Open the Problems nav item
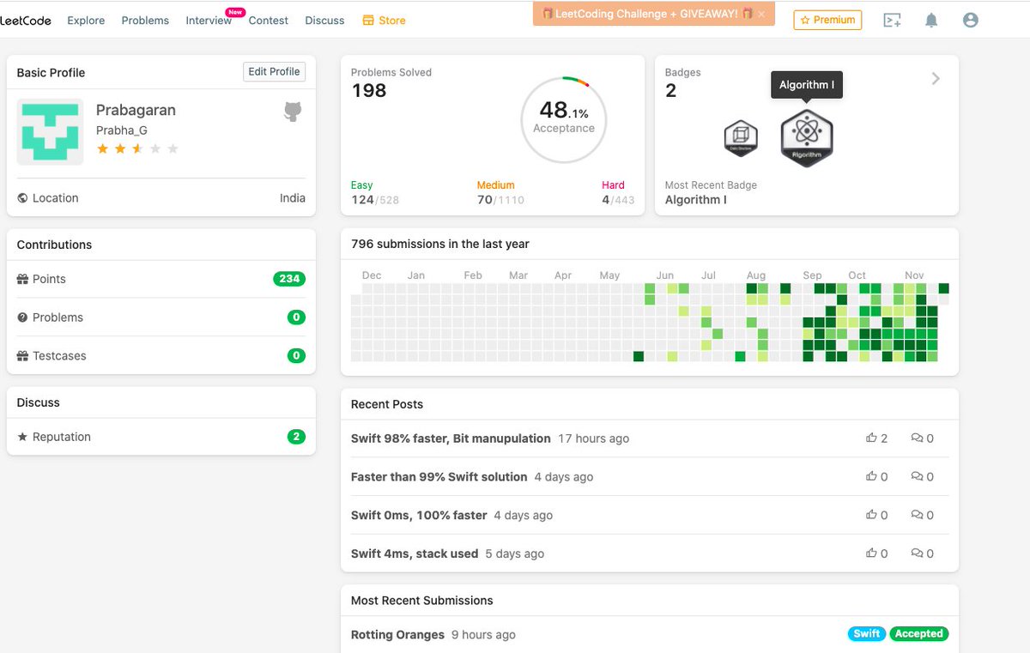Image resolution: width=1030 pixels, height=653 pixels. (x=145, y=20)
